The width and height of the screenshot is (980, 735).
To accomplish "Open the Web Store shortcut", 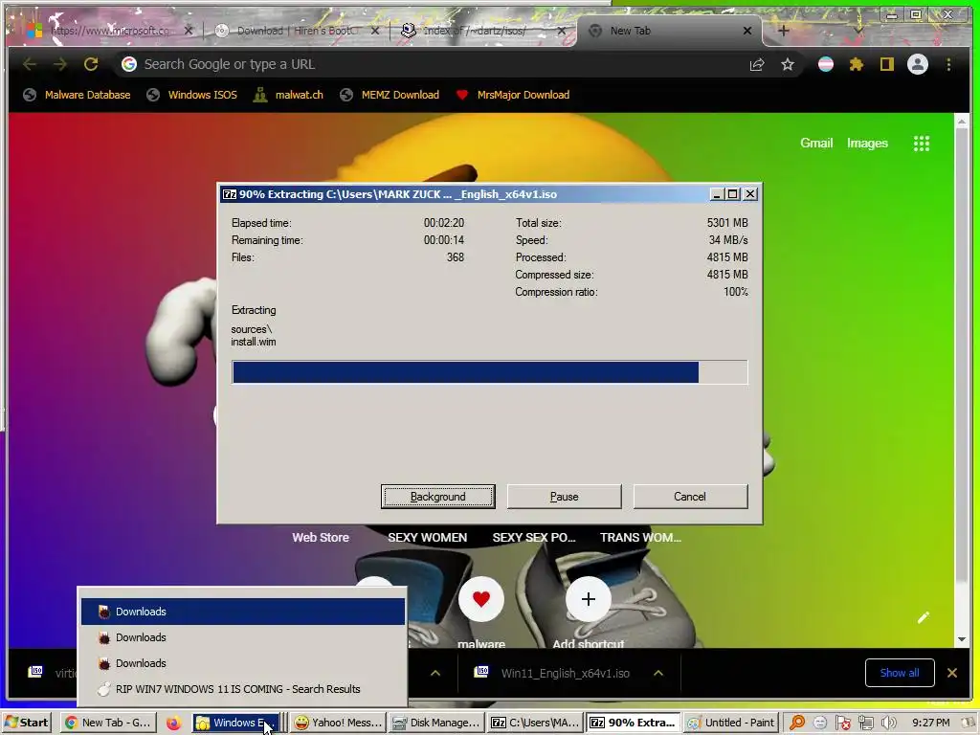I will coord(321,538).
